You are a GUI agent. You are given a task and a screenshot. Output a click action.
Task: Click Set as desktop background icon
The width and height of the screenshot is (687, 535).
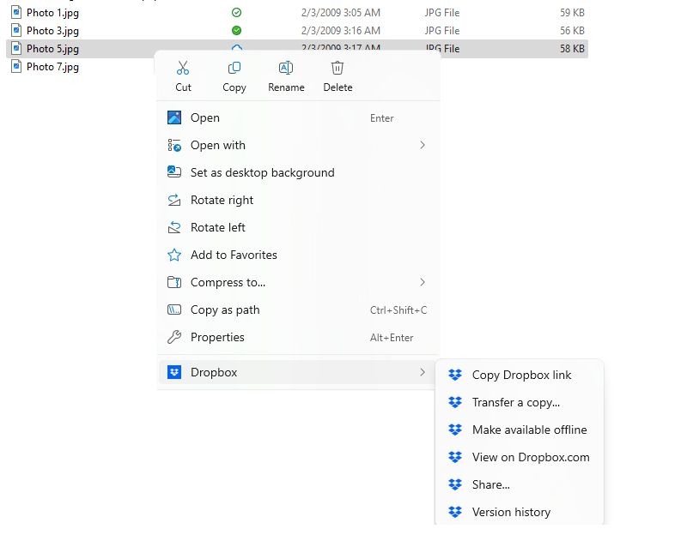[174, 172]
